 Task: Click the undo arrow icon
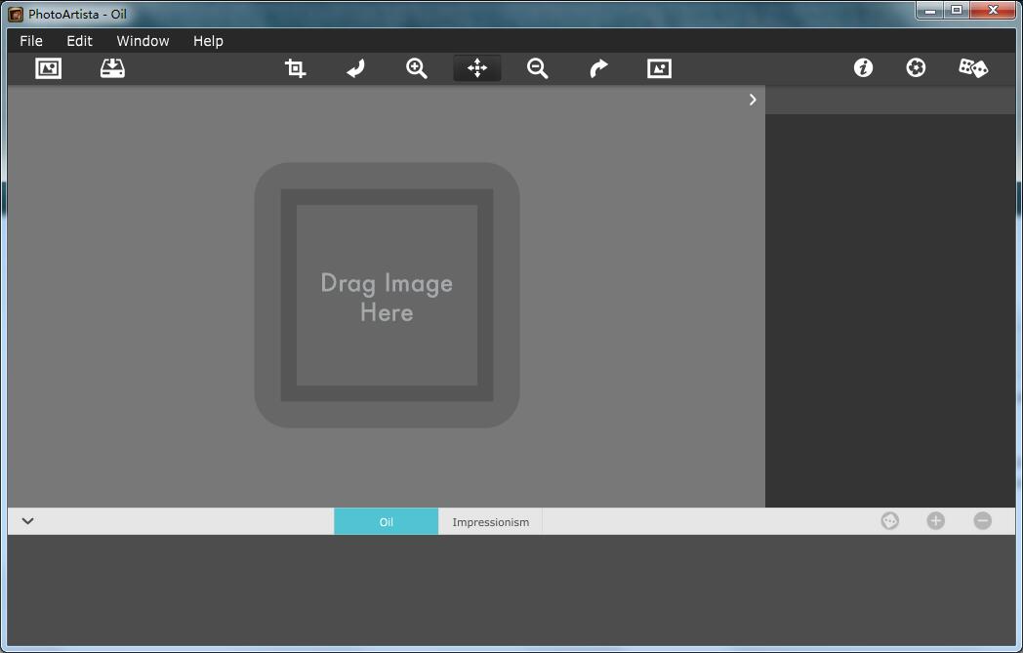click(355, 68)
